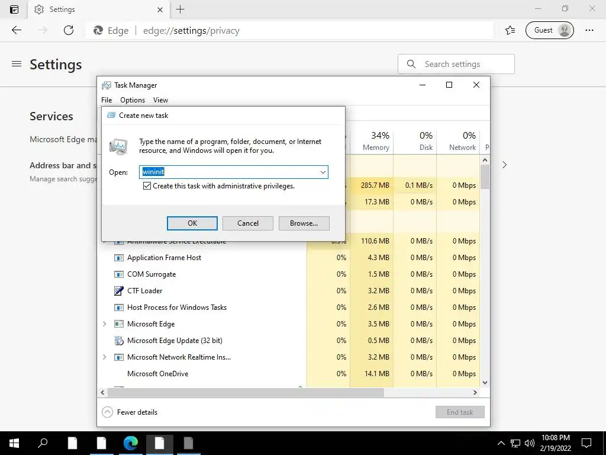The image size is (606, 455).
Task: Click the 285.7 MB memory value
Action: [375, 185]
